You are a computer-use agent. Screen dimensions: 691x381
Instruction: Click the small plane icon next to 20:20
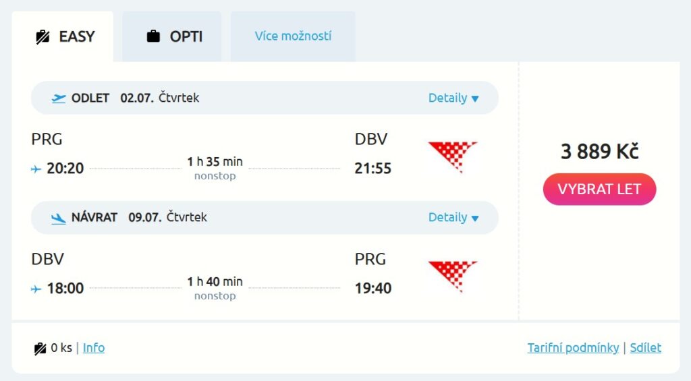coord(36,169)
